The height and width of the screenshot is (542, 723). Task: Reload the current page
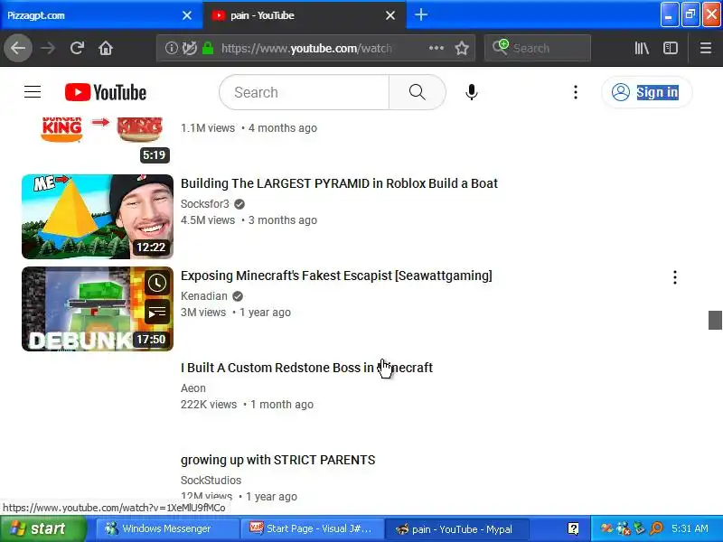77,48
